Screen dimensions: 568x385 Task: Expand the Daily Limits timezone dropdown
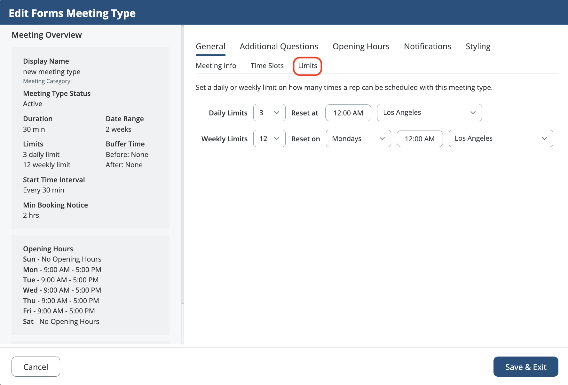tap(429, 113)
